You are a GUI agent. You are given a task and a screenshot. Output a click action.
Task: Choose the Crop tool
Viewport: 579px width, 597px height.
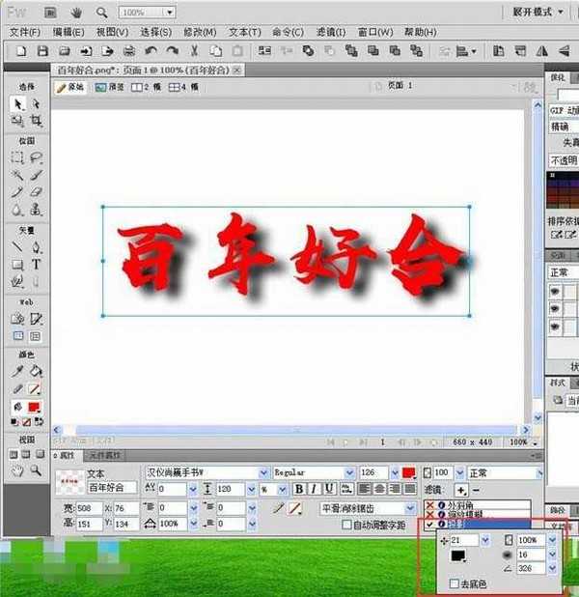tap(36, 122)
